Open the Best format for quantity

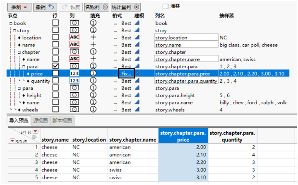click(x=126, y=81)
